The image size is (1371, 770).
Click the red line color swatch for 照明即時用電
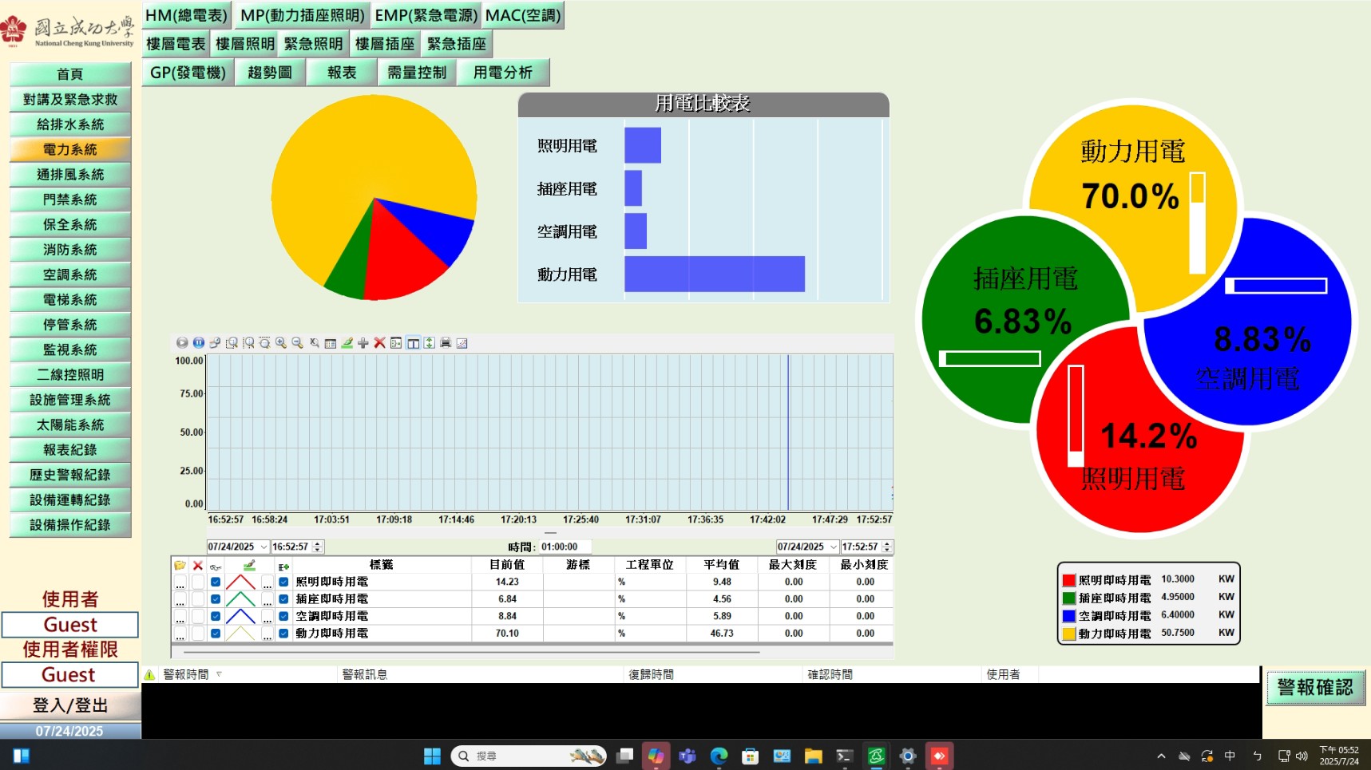click(240, 582)
